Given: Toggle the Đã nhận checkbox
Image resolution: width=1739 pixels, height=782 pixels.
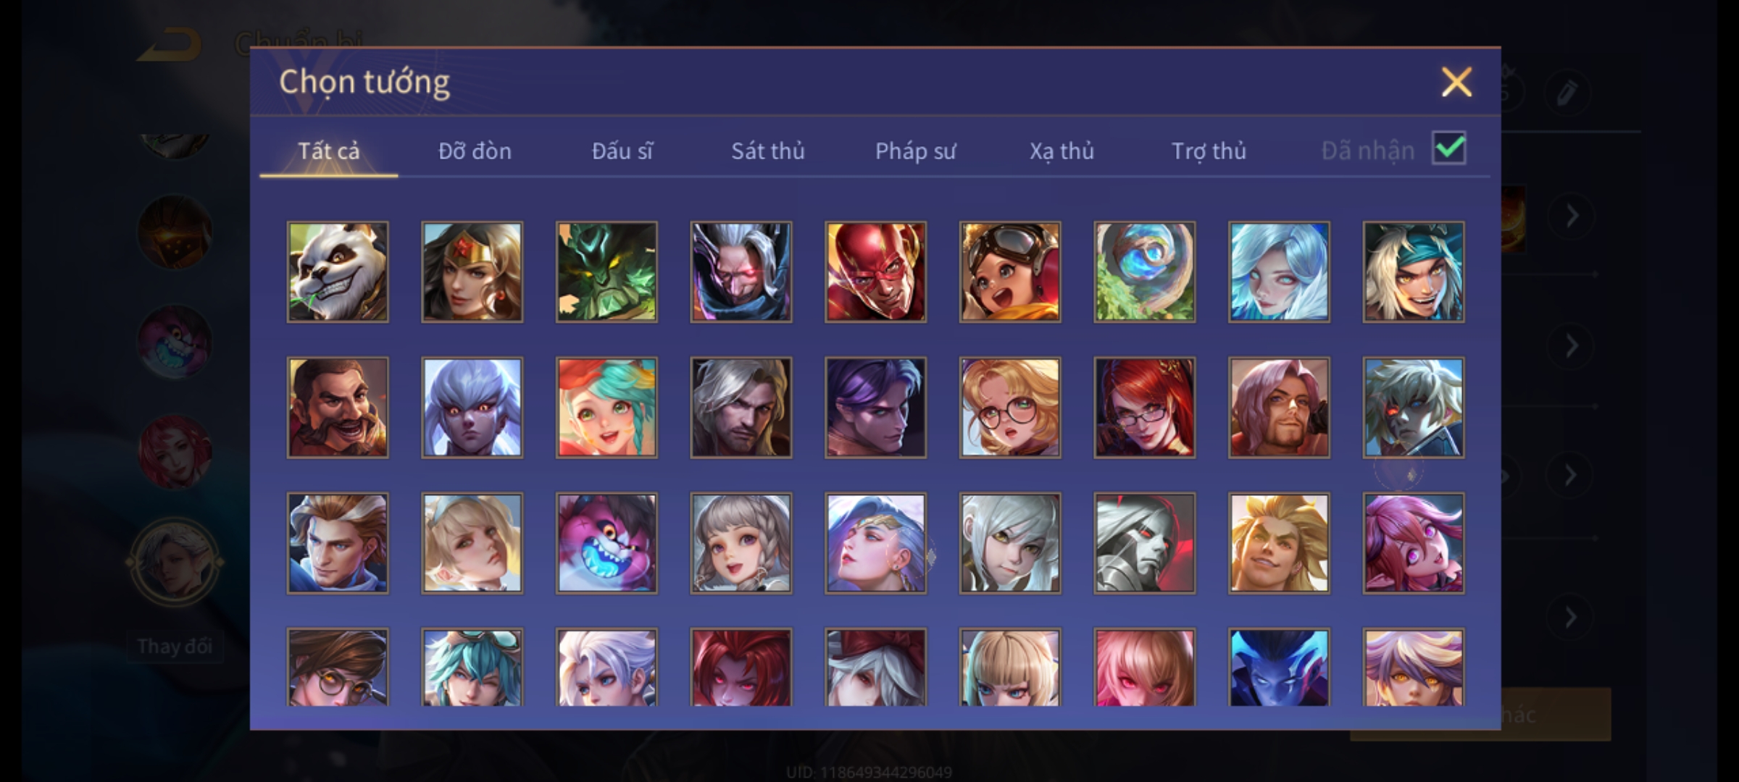Looking at the screenshot, I should [x=1449, y=148].
